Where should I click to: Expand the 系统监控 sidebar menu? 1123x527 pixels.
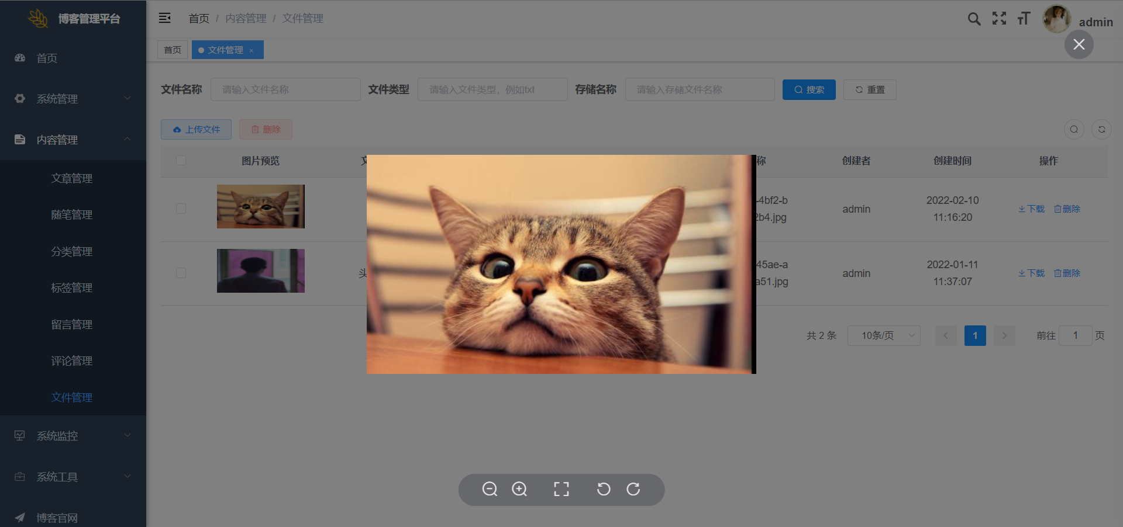tap(73, 436)
